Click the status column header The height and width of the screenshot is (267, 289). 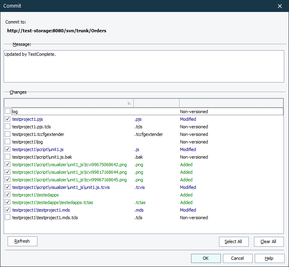[231, 103]
